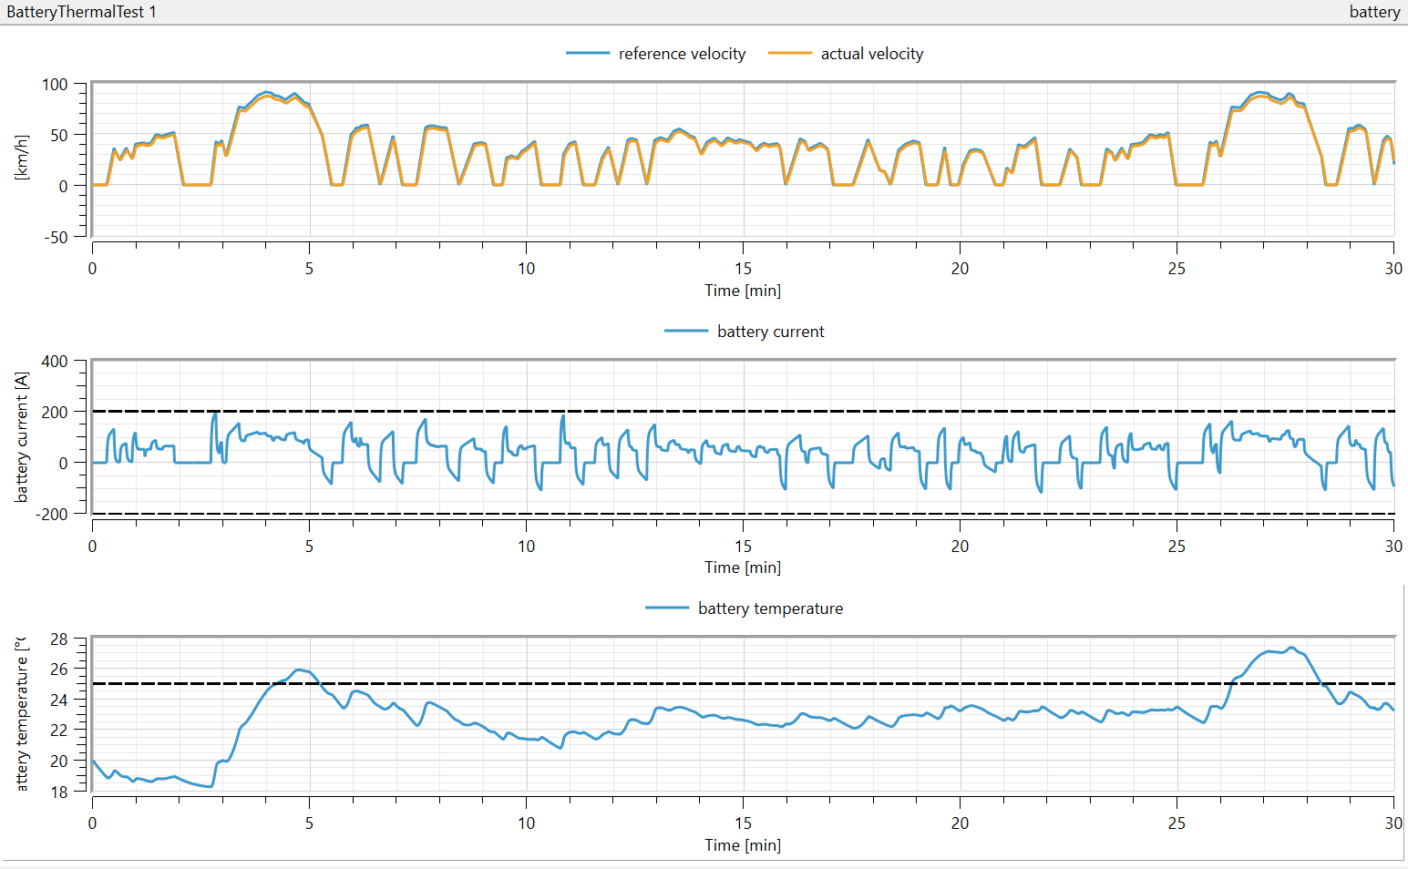Image resolution: width=1408 pixels, height=869 pixels.
Task: Click the battery current legend line swatch
Action: pos(686,331)
